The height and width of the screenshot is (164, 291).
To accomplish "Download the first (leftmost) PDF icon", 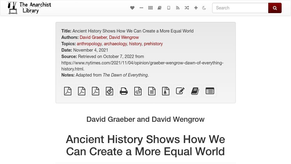I will coord(68,91).
